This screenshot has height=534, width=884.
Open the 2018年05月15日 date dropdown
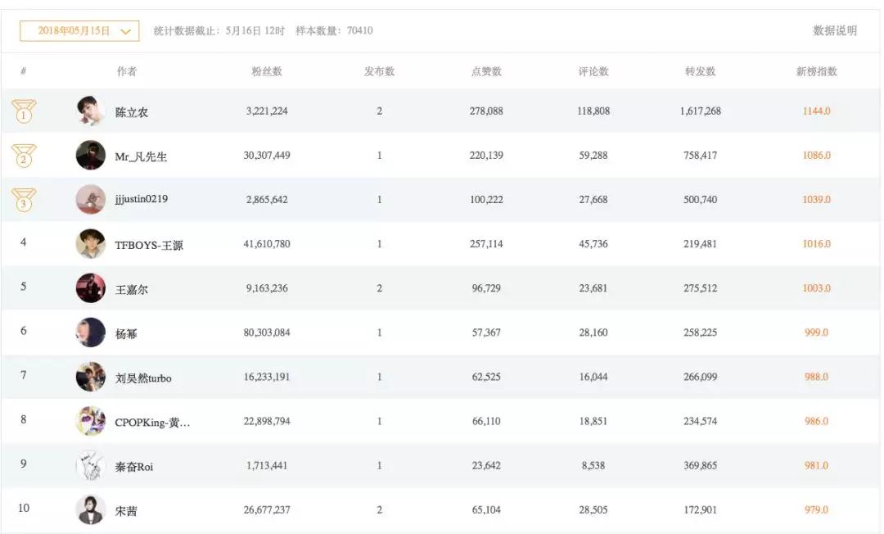click(x=79, y=31)
